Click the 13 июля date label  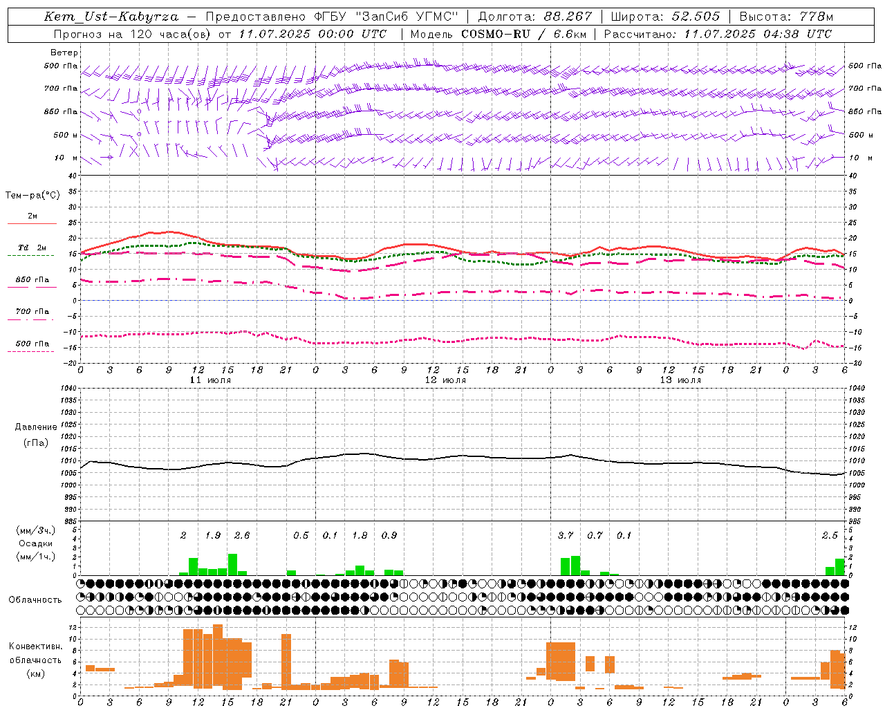click(x=680, y=380)
